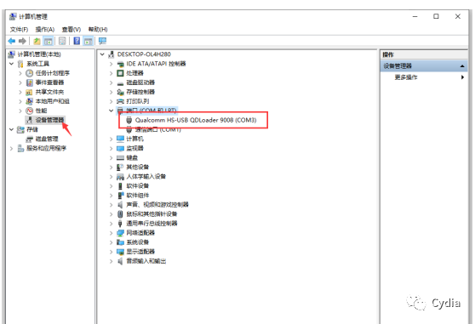Expand the 打印队列 category
The height and width of the screenshot is (324, 475).
click(x=112, y=101)
